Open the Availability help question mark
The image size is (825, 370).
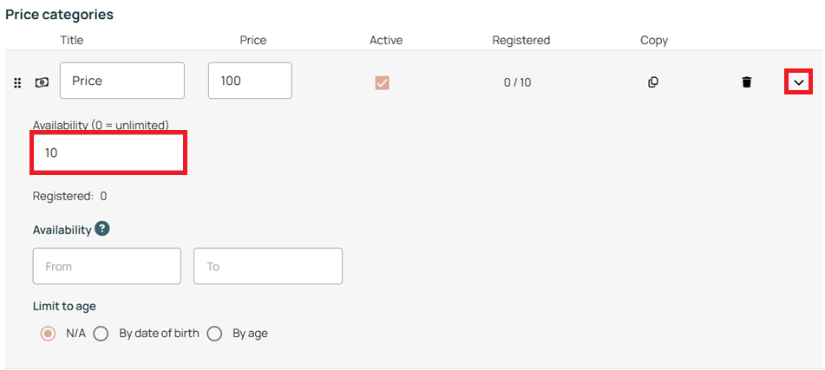pyautogui.click(x=102, y=230)
